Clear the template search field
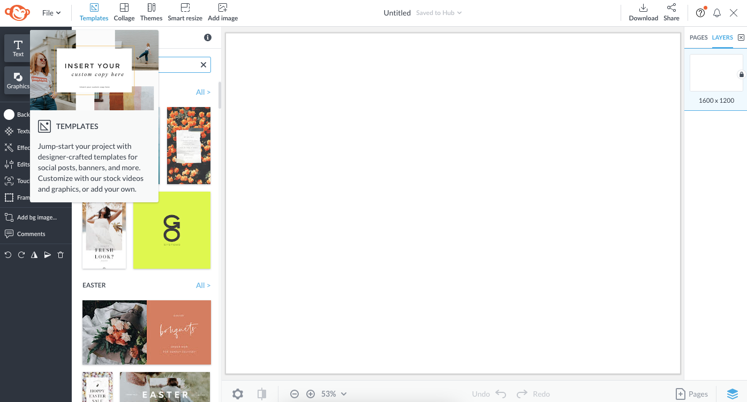This screenshot has width=747, height=402. tap(203, 65)
